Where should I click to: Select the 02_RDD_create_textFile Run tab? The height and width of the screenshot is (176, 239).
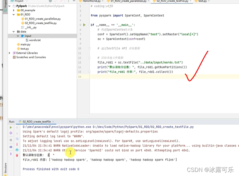coord(37,122)
